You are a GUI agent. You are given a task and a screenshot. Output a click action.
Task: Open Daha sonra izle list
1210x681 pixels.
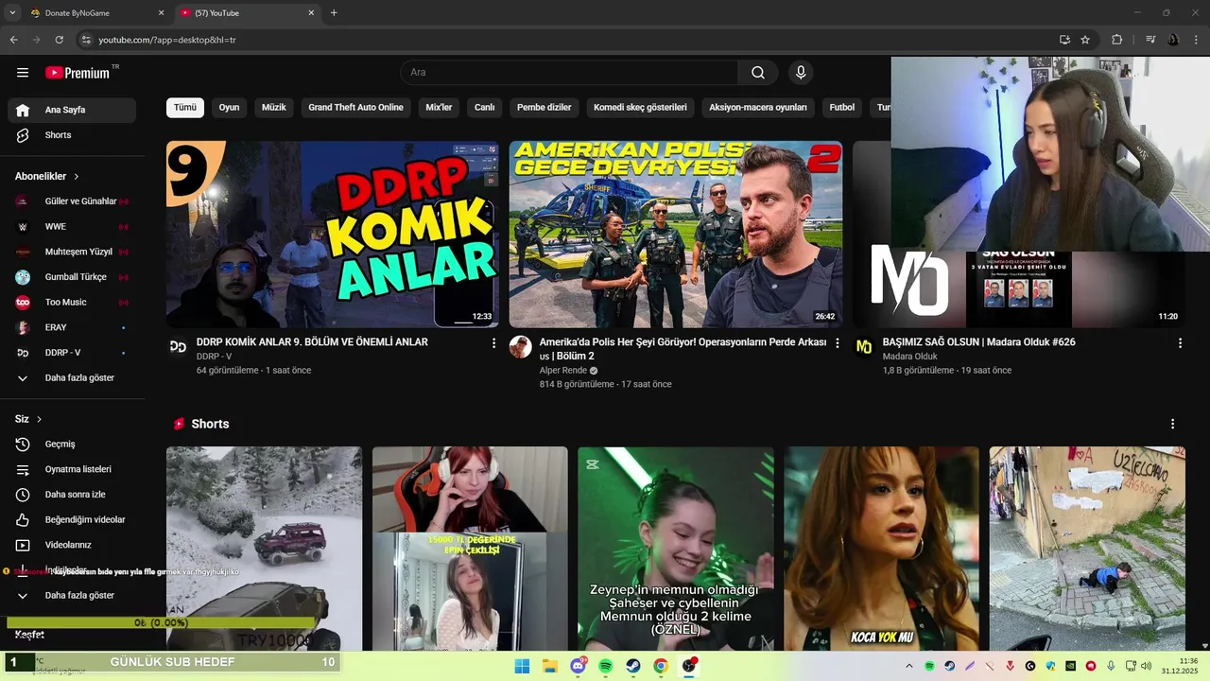[72, 495]
